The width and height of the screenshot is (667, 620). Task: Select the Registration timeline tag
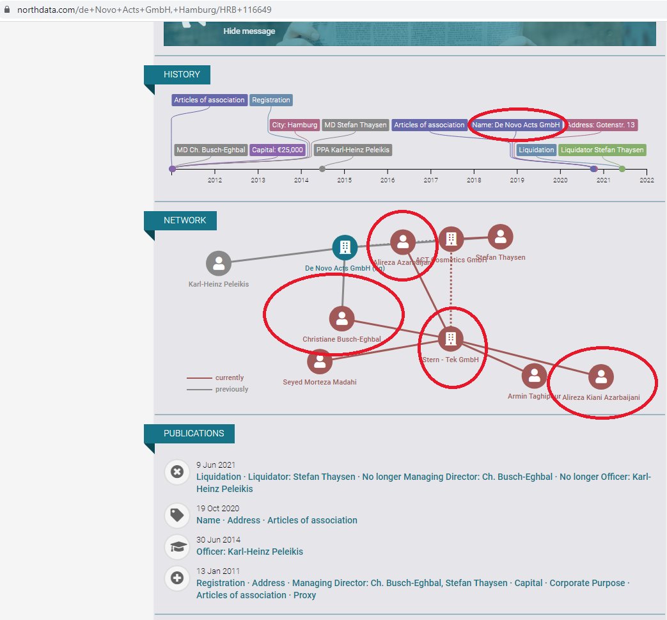pos(271,100)
